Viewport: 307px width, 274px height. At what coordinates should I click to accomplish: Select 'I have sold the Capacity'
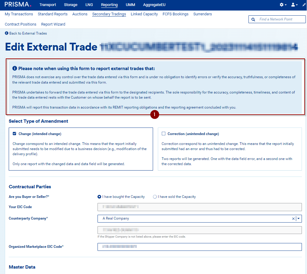pos(155,197)
